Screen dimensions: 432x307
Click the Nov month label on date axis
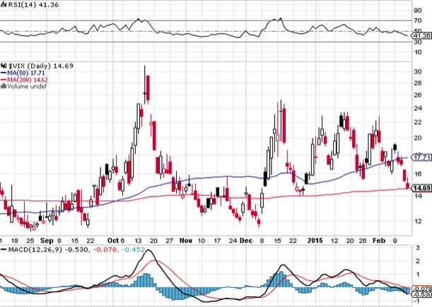[x=186, y=241]
